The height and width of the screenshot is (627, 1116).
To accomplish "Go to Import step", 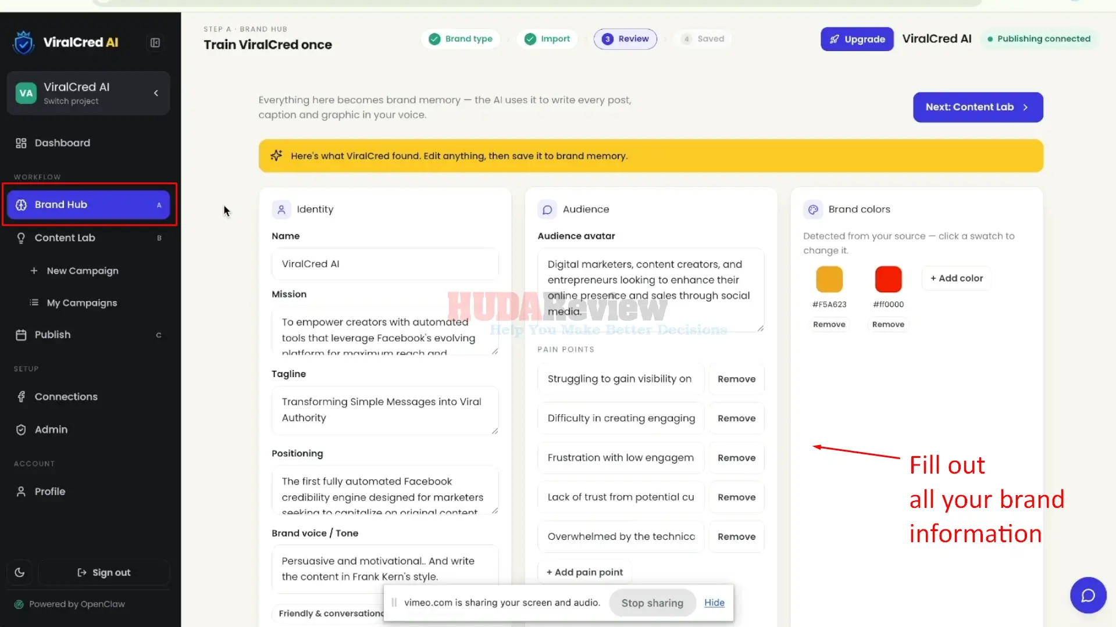I will point(547,39).
